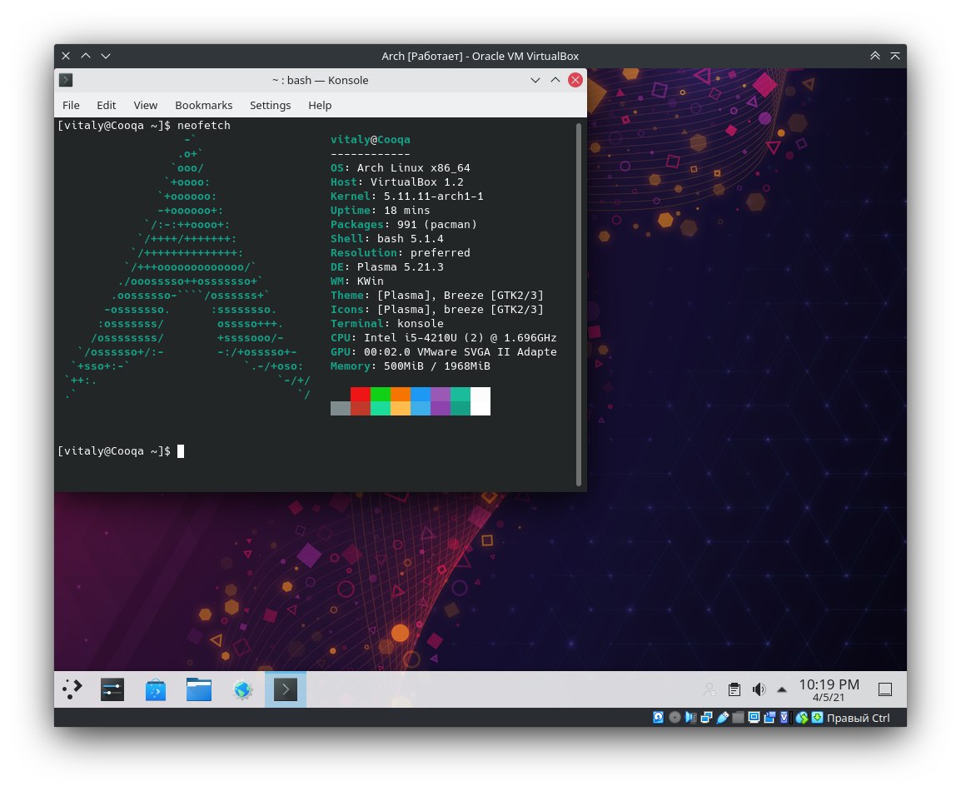Viewport: 961px width, 791px height.
Task: Click the 'Icons: [Plasma], breeze [GTK2/3]' line
Action: pyautogui.click(x=437, y=309)
